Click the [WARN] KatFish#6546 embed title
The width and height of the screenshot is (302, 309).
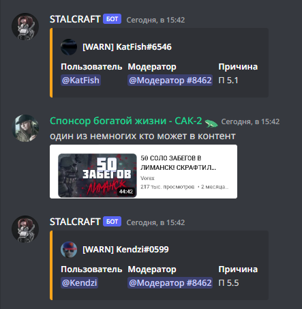(x=127, y=47)
